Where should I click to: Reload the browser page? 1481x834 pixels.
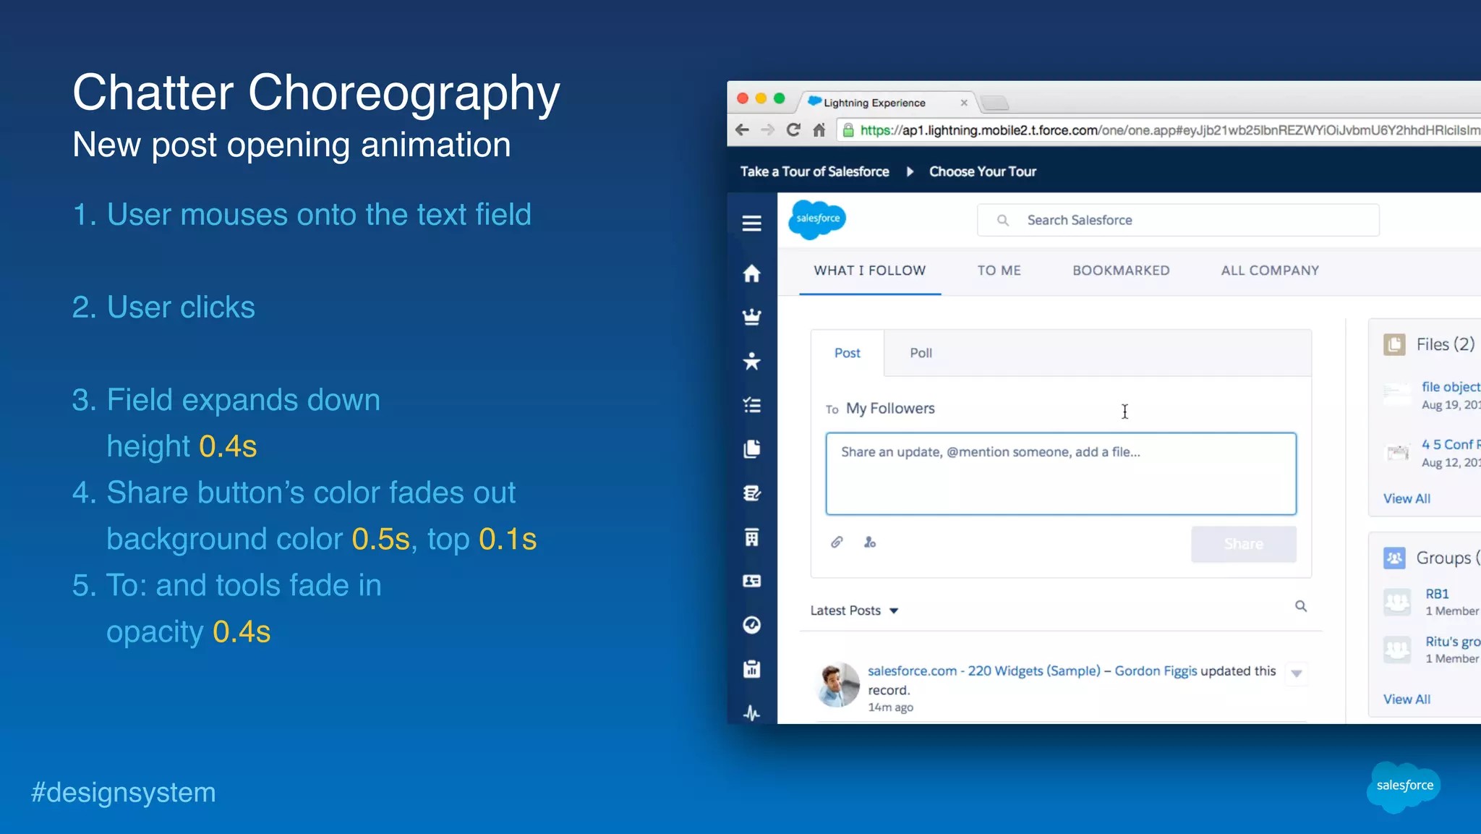pos(793,129)
